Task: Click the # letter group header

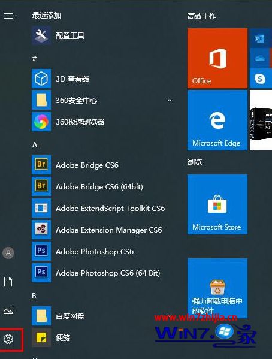Action: [x=34, y=58]
